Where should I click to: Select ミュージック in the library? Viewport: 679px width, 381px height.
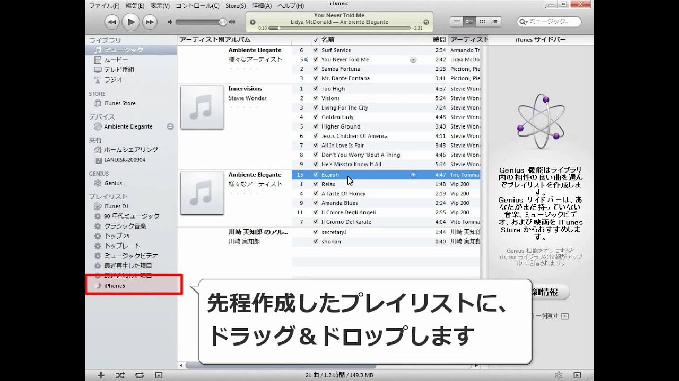coord(131,50)
